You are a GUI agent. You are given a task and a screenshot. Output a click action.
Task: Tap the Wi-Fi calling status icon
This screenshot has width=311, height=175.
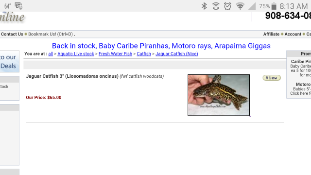[216, 6]
